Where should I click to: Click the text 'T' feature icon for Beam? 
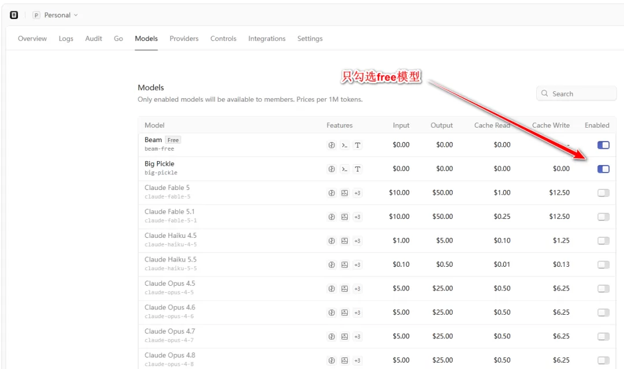pos(358,145)
